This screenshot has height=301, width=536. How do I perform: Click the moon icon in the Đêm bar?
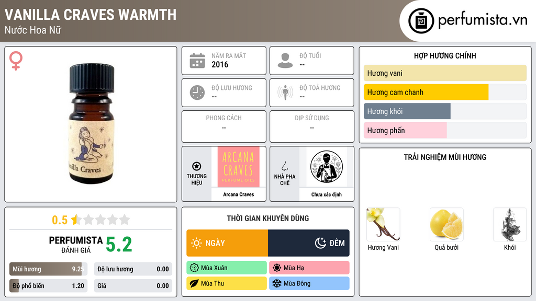[320, 243]
